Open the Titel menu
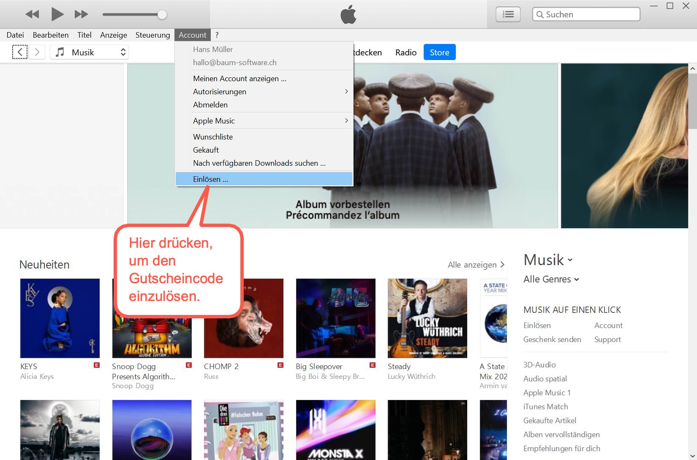Image resolution: width=697 pixels, height=460 pixels. click(84, 35)
